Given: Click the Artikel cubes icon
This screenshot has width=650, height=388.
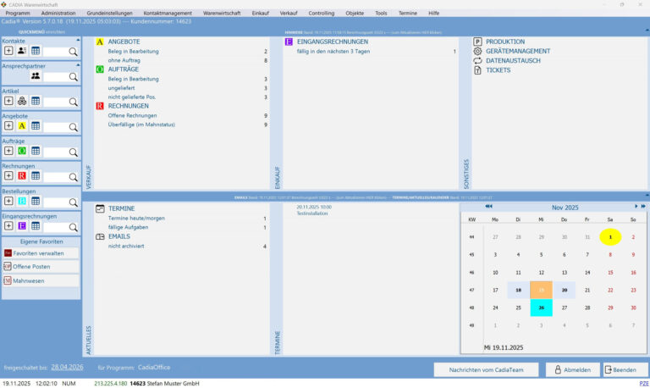Looking at the screenshot, I should tap(22, 101).
